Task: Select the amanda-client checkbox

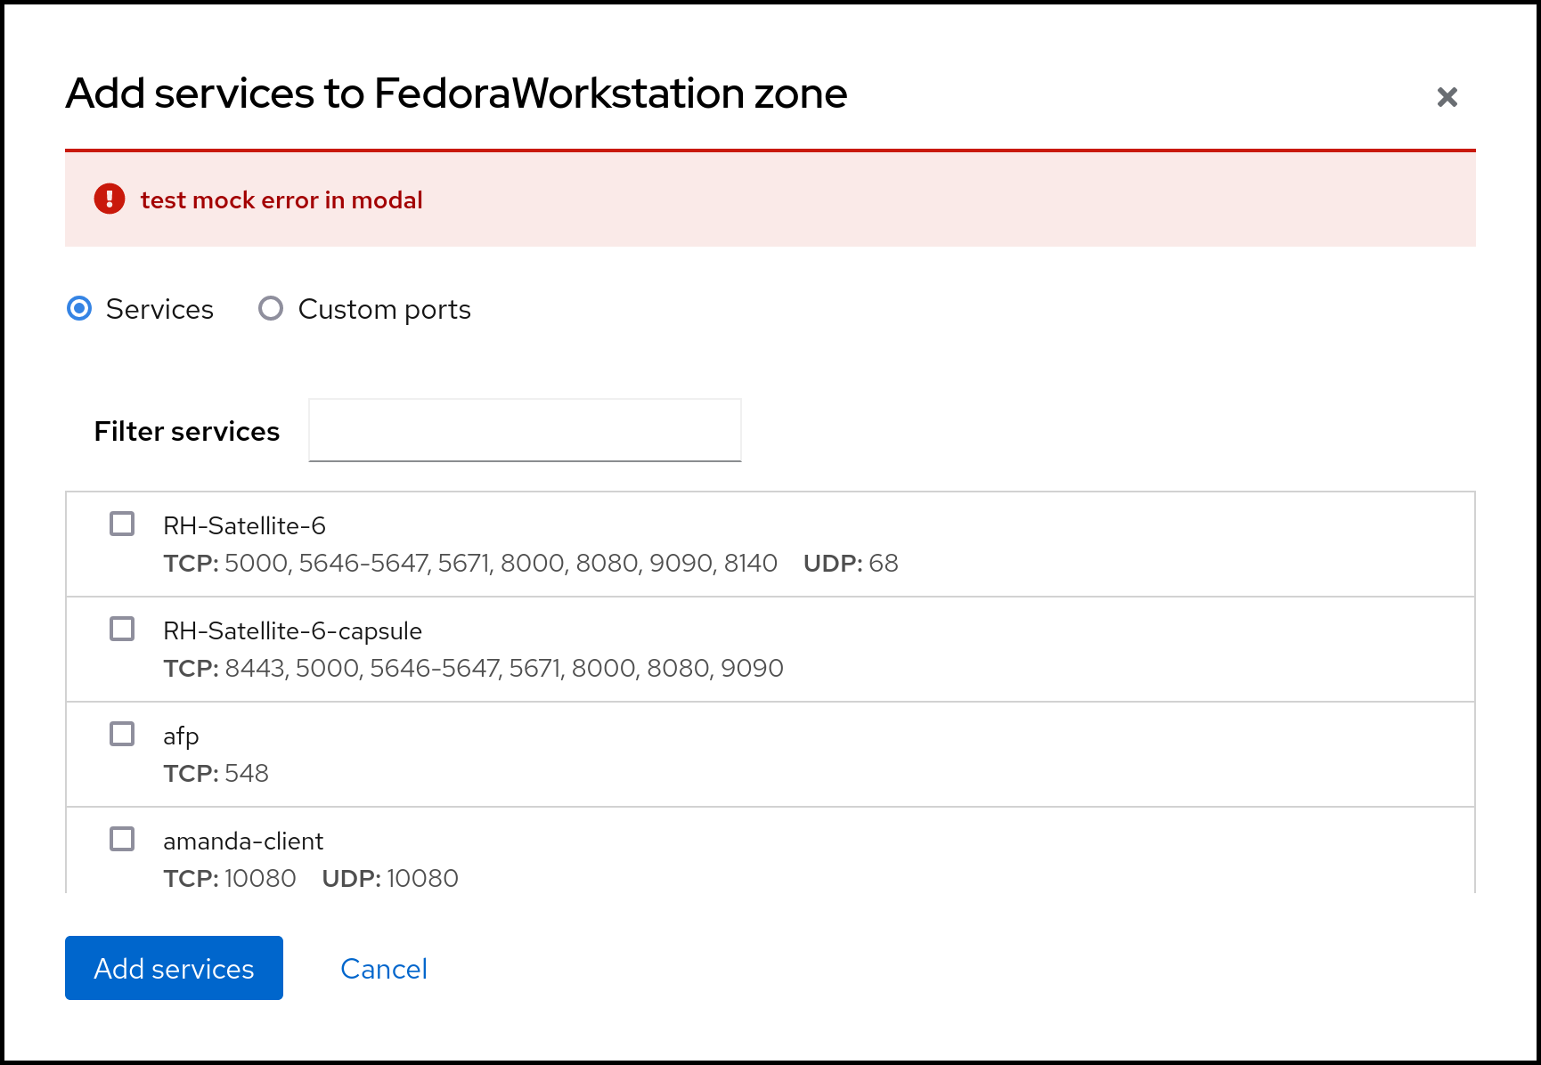Action: pos(122,839)
